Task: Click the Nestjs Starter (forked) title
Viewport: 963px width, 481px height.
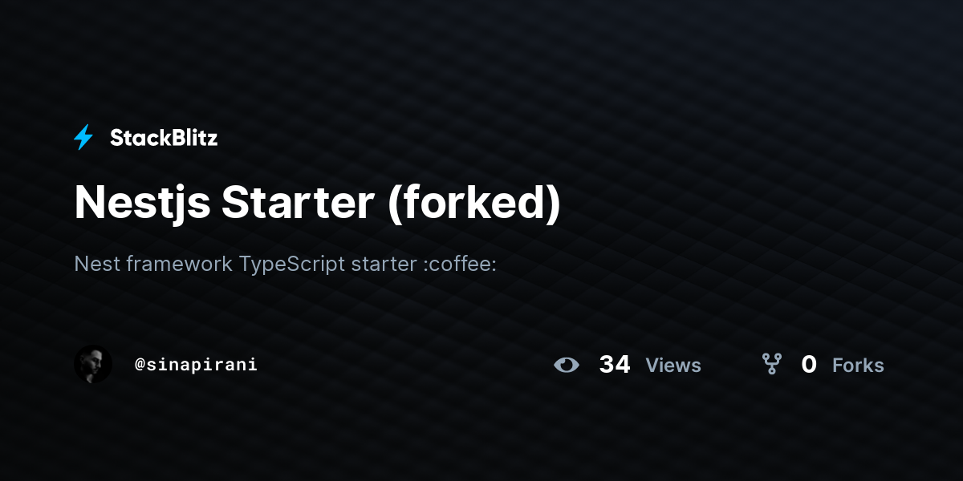Action: 318,203
